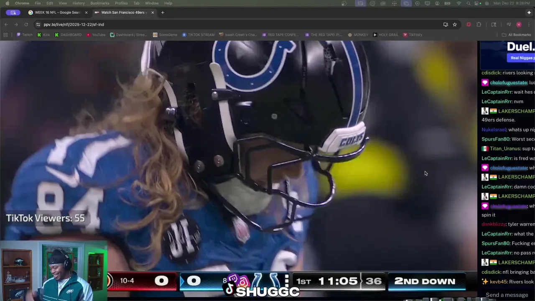Open Wi-Fi status in menu bar

459,3
